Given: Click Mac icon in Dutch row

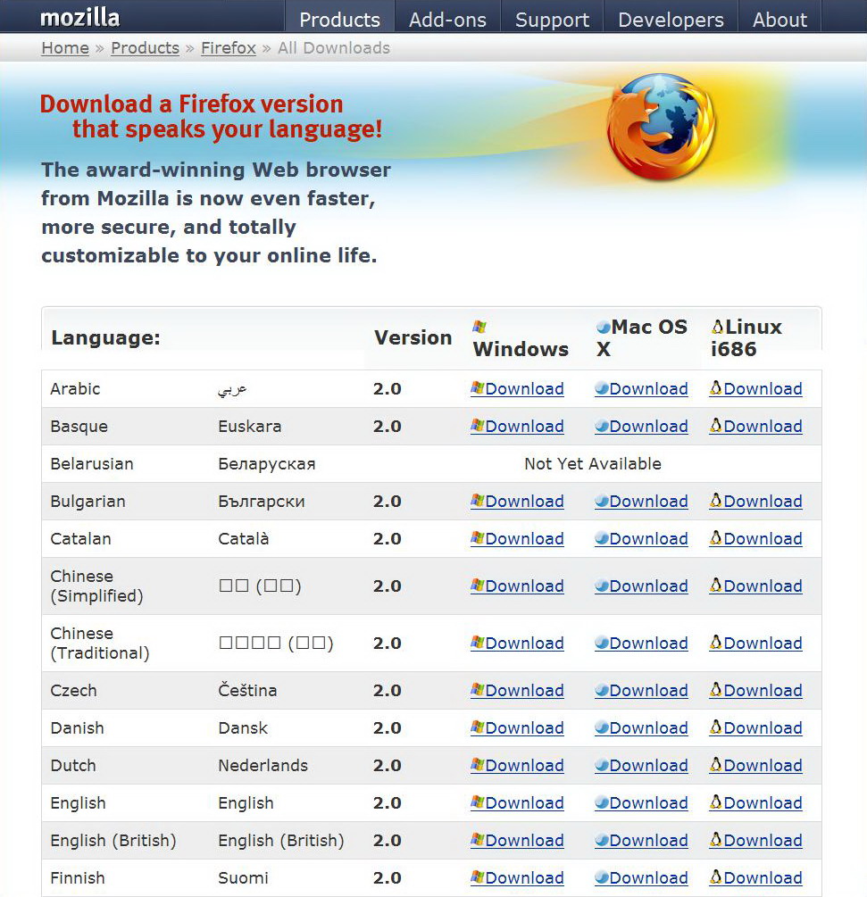Looking at the screenshot, I should 602,766.
